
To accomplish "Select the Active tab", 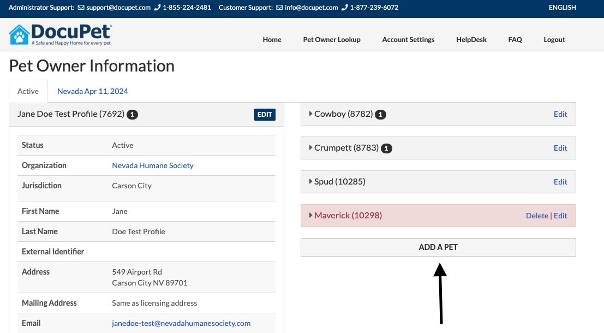I will pos(28,91).
